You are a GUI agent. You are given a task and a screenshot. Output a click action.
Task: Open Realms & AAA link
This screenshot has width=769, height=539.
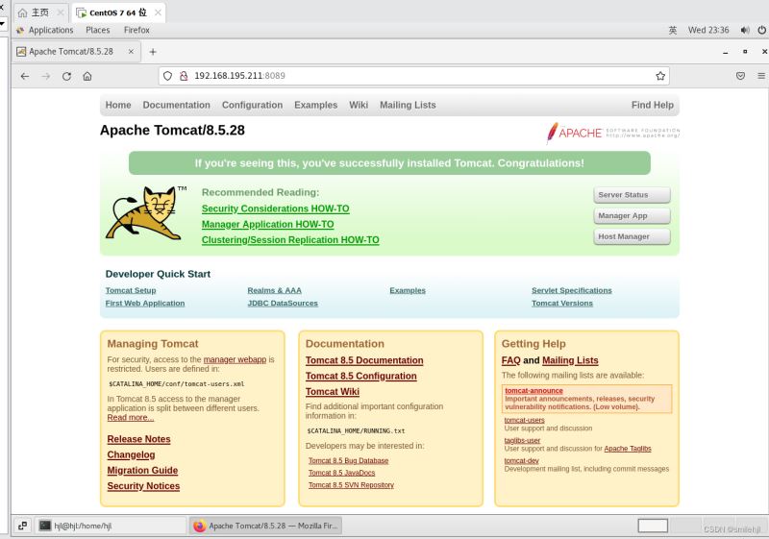pos(275,290)
